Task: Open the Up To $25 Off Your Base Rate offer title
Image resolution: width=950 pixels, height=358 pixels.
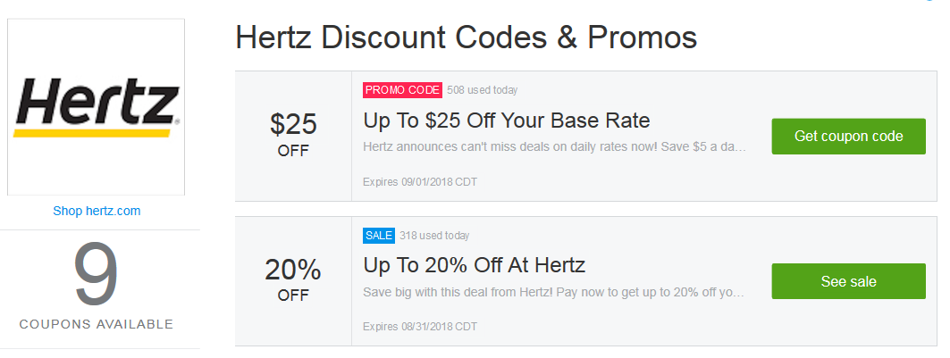Action: [x=507, y=121]
